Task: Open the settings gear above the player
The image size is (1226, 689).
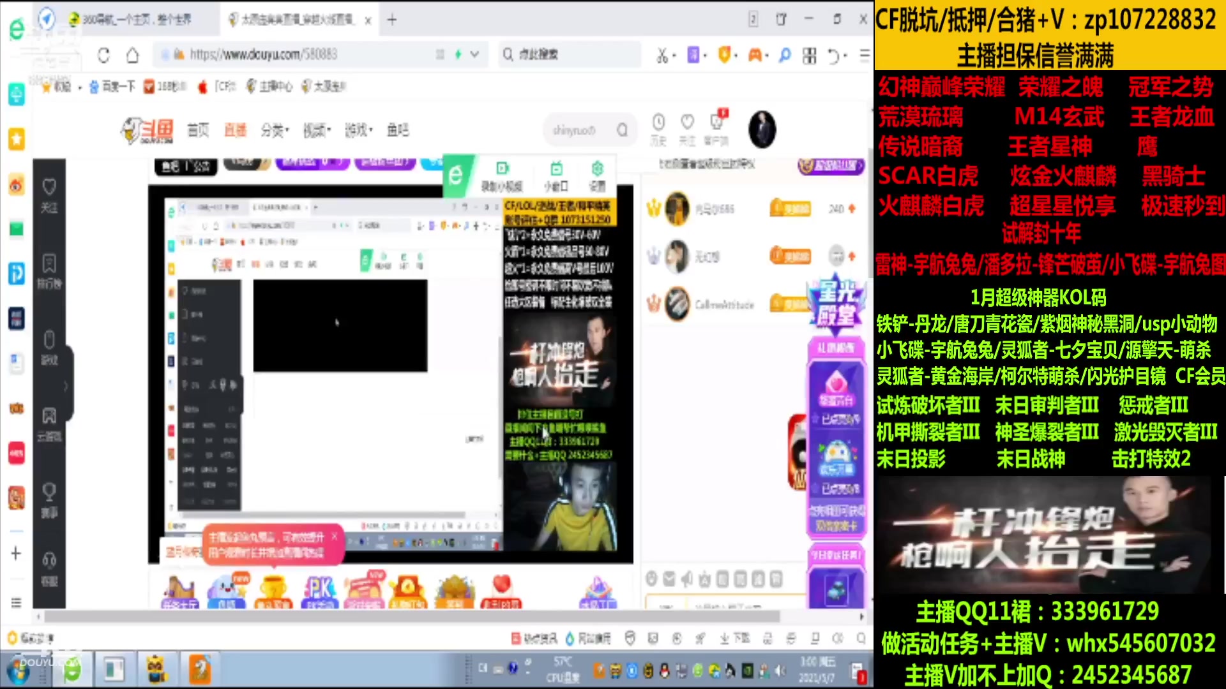Action: pos(597,176)
